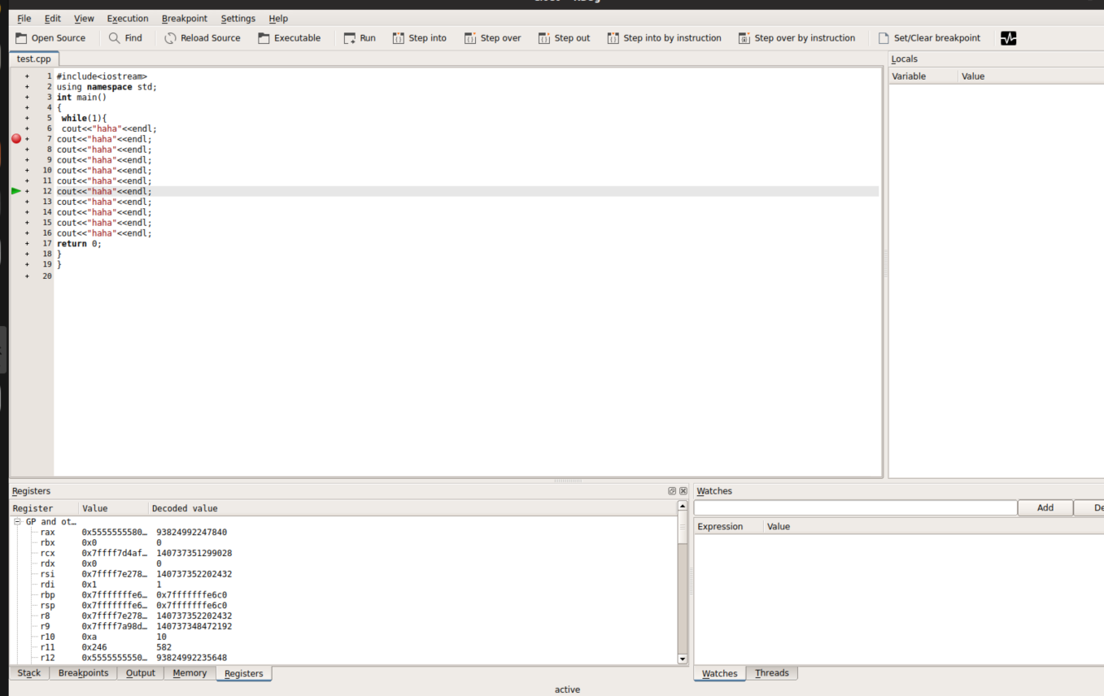Viewport: 1104px width, 696px height.
Task: Switch to the Breakpoints tab
Action: (83, 673)
